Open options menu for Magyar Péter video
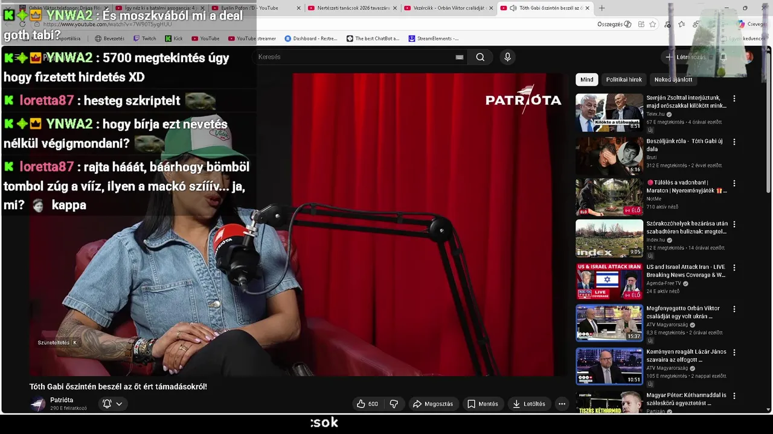 tap(734, 396)
